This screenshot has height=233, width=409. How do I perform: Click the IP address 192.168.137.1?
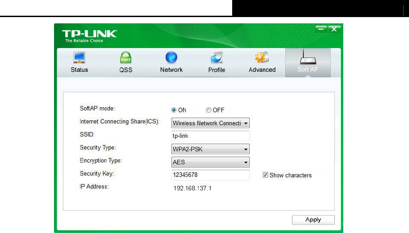(x=192, y=188)
